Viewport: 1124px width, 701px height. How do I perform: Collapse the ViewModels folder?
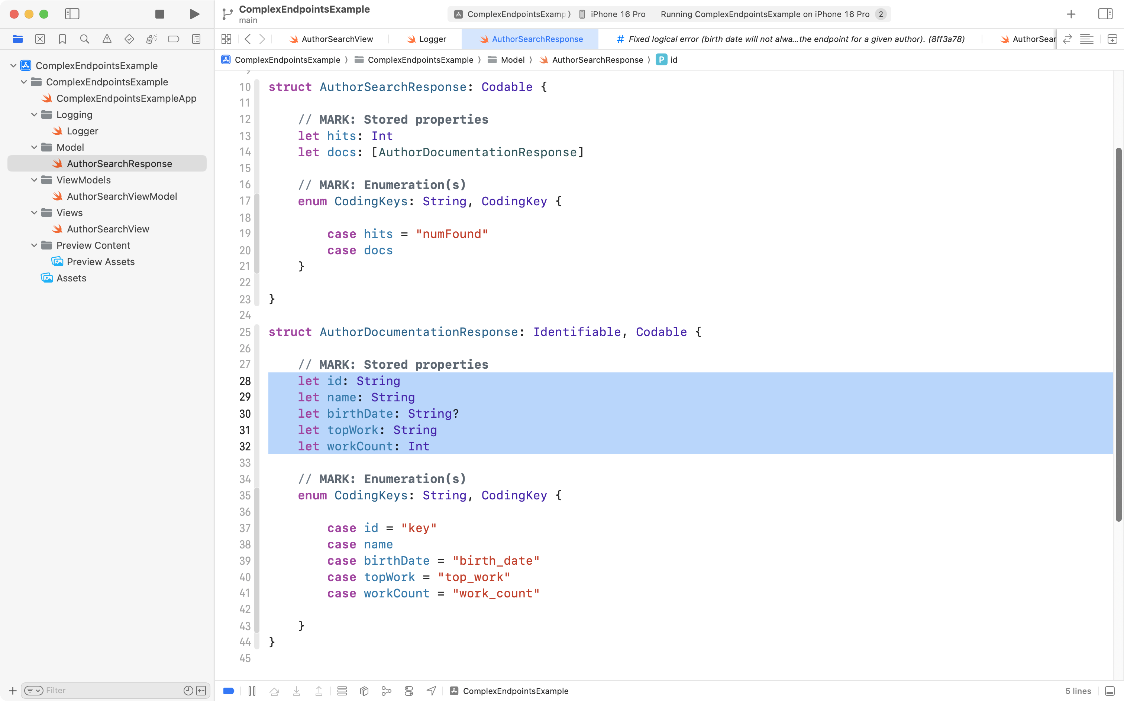[34, 180]
